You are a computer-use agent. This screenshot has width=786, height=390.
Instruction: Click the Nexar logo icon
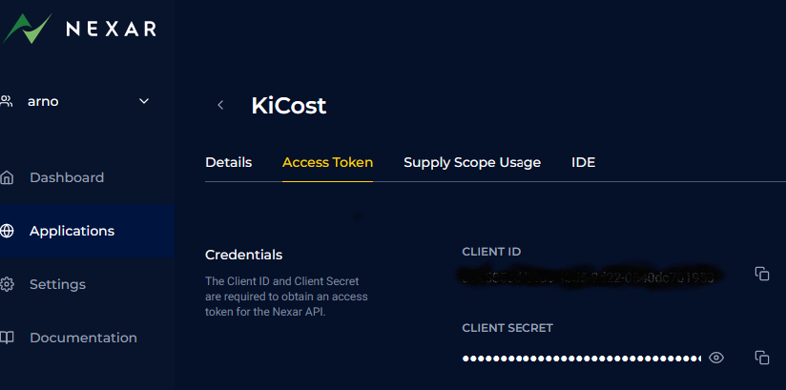coord(27,28)
